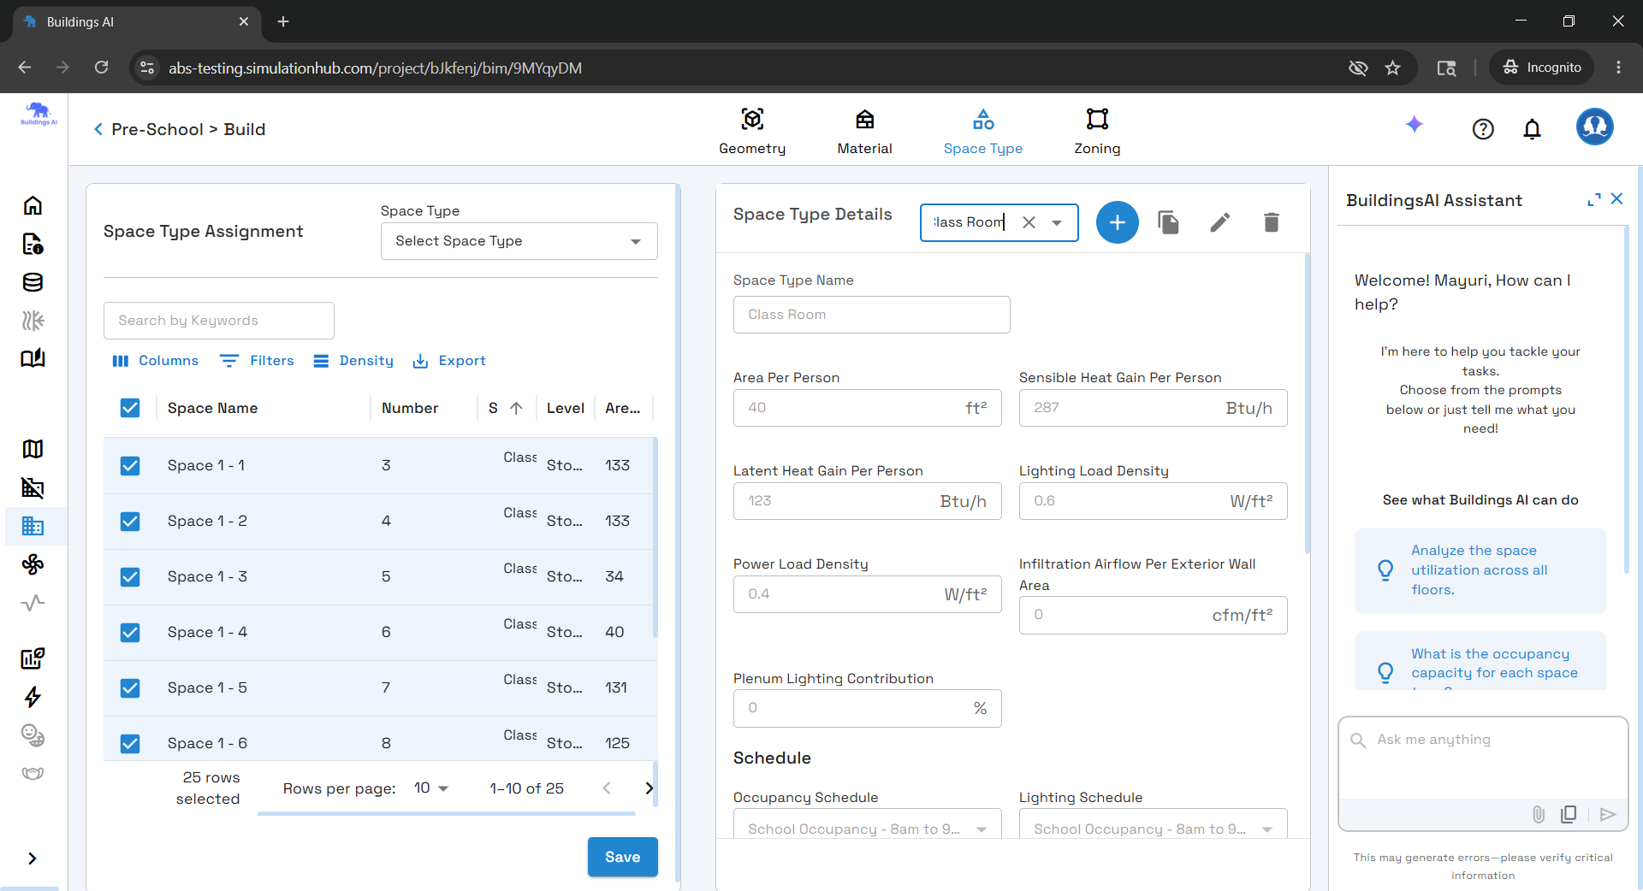Image resolution: width=1643 pixels, height=891 pixels.
Task: Click the Area Per Person field
Action: point(868,408)
